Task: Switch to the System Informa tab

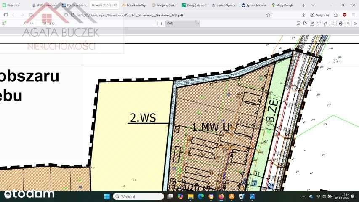Action: (x=254, y=5)
